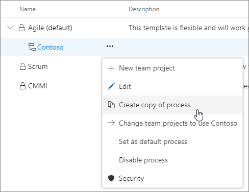249x192 pixels.
Task: Select Set as default process
Action: click(172, 141)
